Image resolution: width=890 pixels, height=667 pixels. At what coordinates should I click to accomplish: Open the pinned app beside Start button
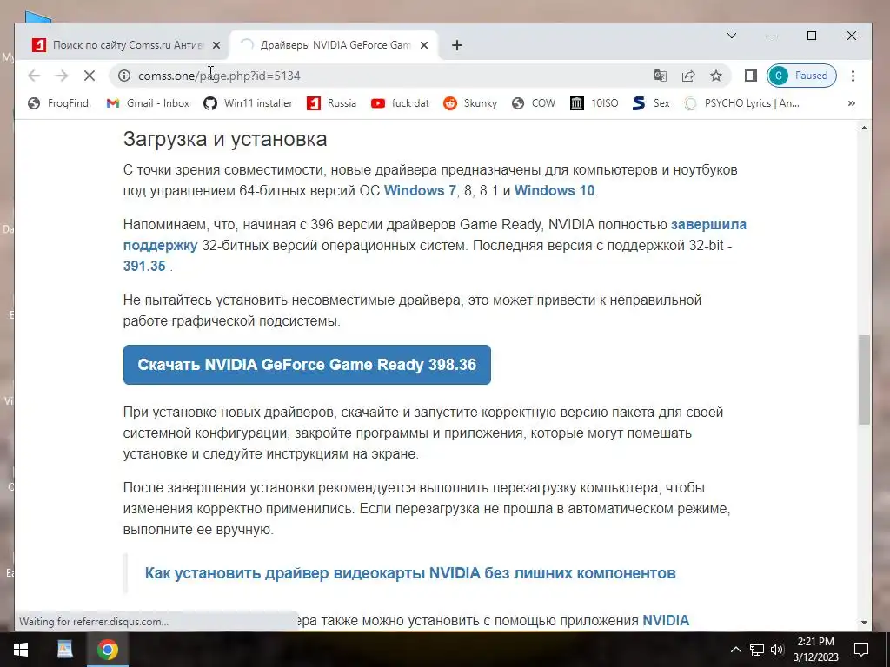coord(64,650)
